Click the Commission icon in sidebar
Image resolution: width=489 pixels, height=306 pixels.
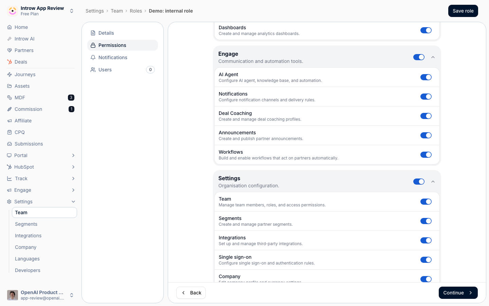click(x=10, y=109)
